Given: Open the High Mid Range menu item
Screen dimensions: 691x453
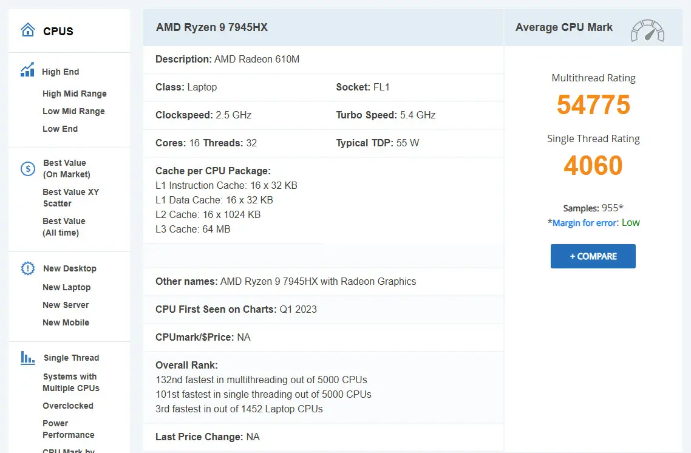Looking at the screenshot, I should pyautogui.click(x=74, y=94).
